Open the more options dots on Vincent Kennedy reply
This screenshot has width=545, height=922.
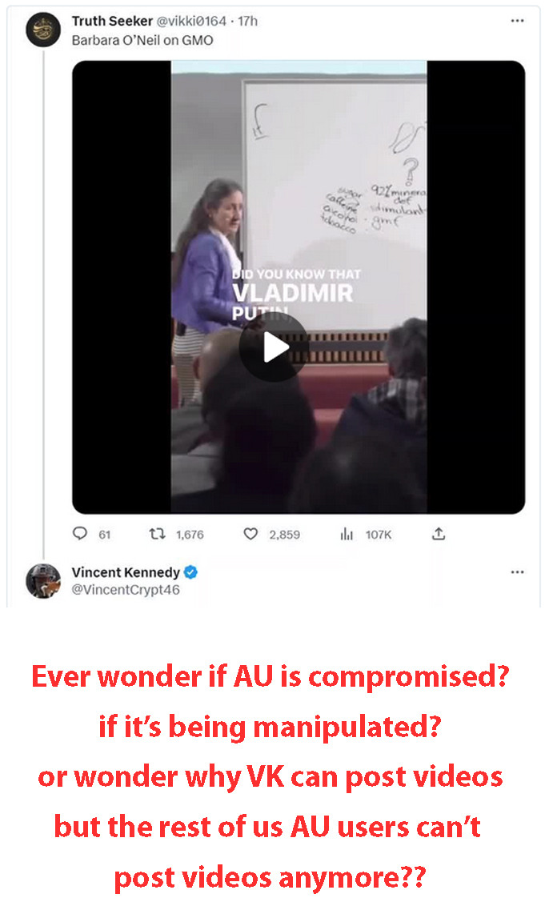coord(517,572)
